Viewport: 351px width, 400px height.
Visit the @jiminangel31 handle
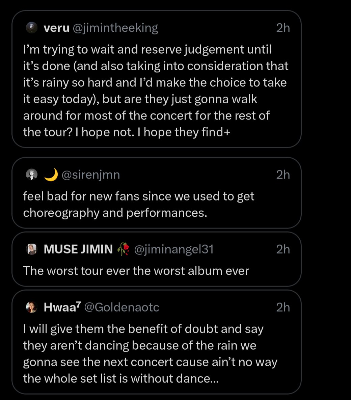click(174, 249)
